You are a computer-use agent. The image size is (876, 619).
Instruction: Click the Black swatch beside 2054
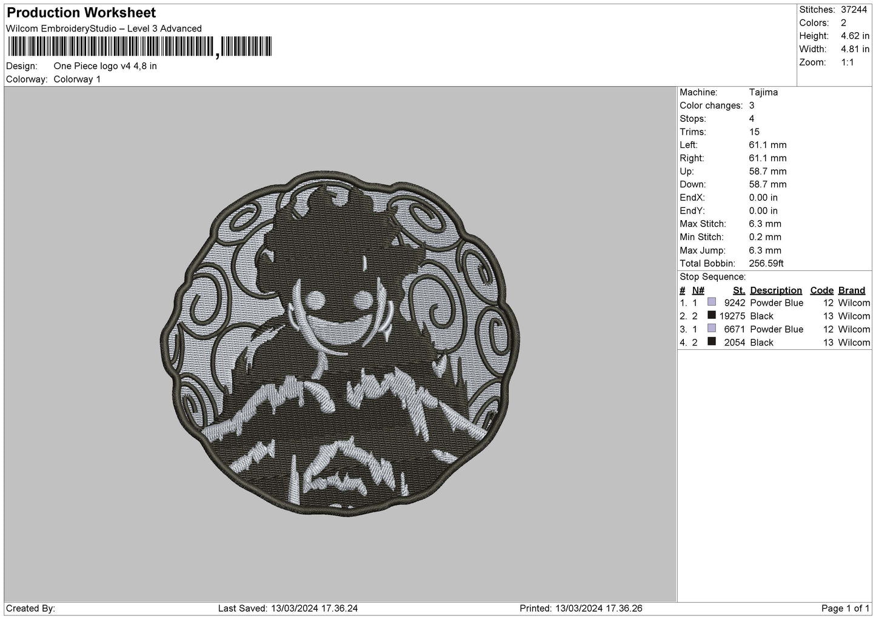point(712,342)
